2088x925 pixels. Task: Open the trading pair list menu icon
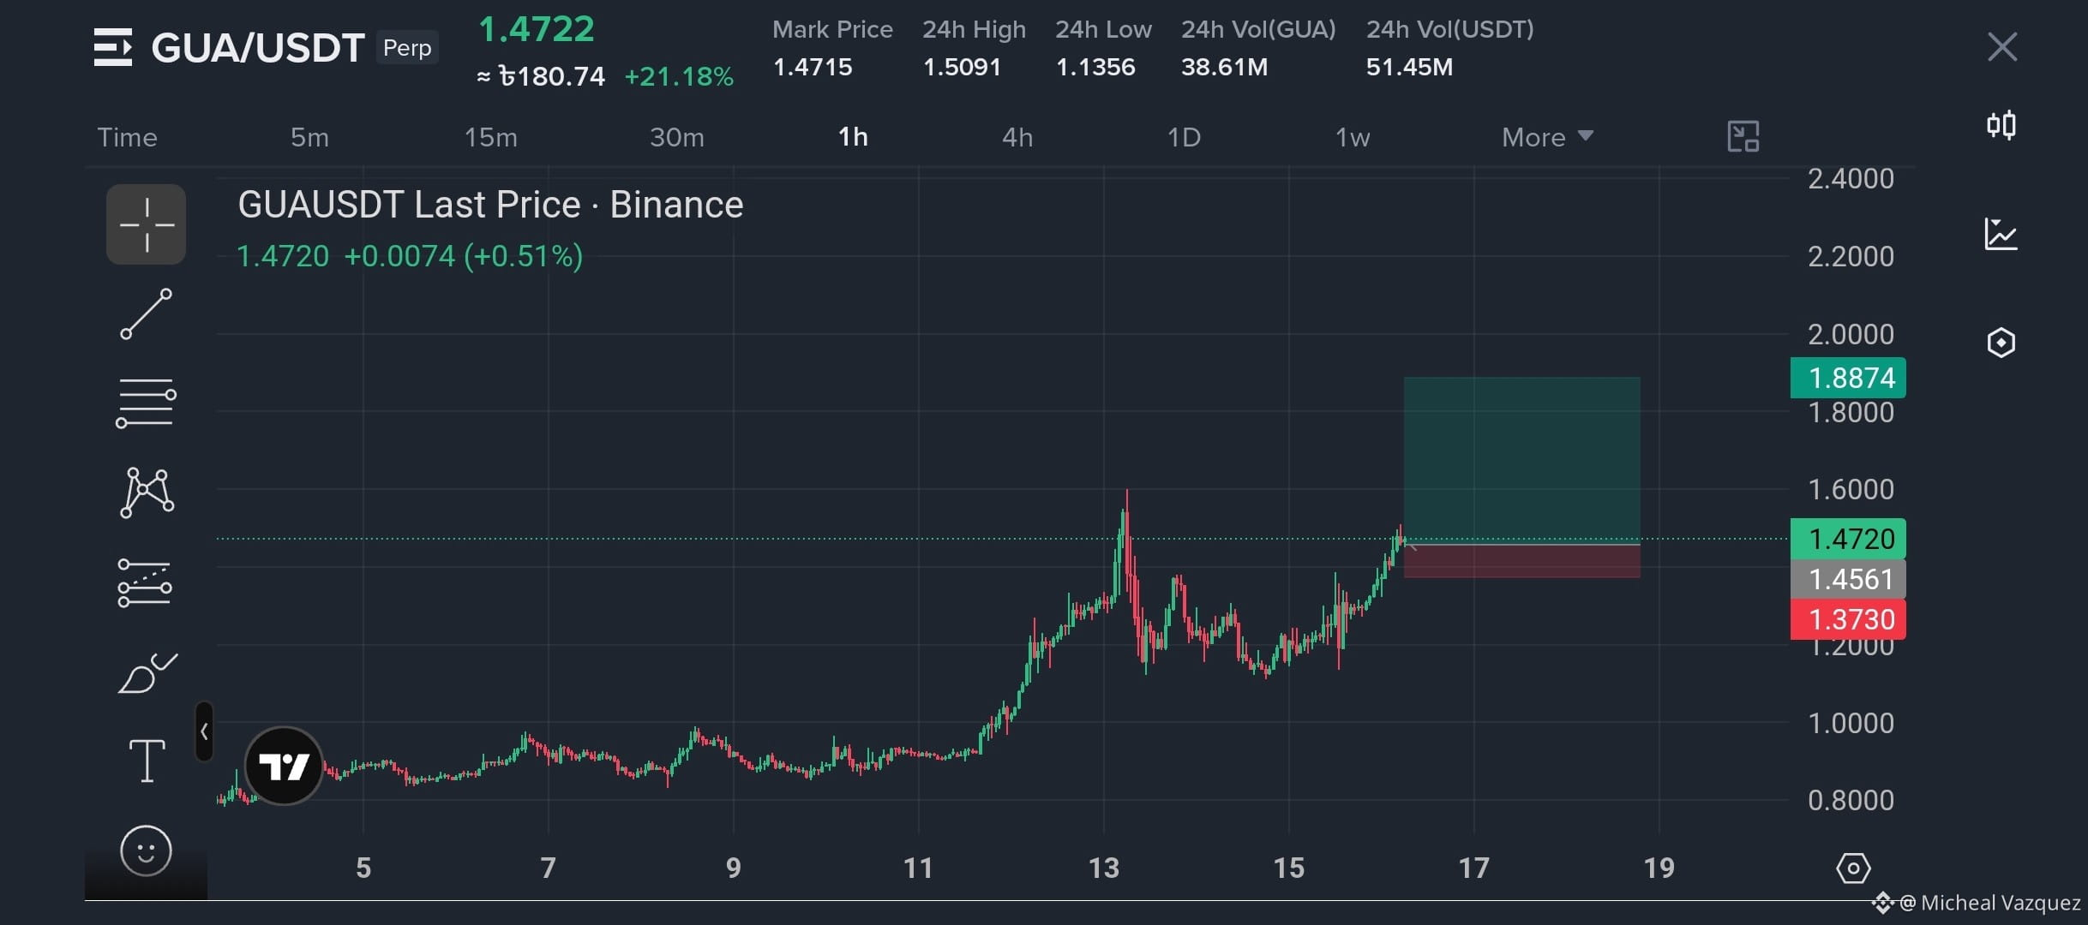[113, 47]
